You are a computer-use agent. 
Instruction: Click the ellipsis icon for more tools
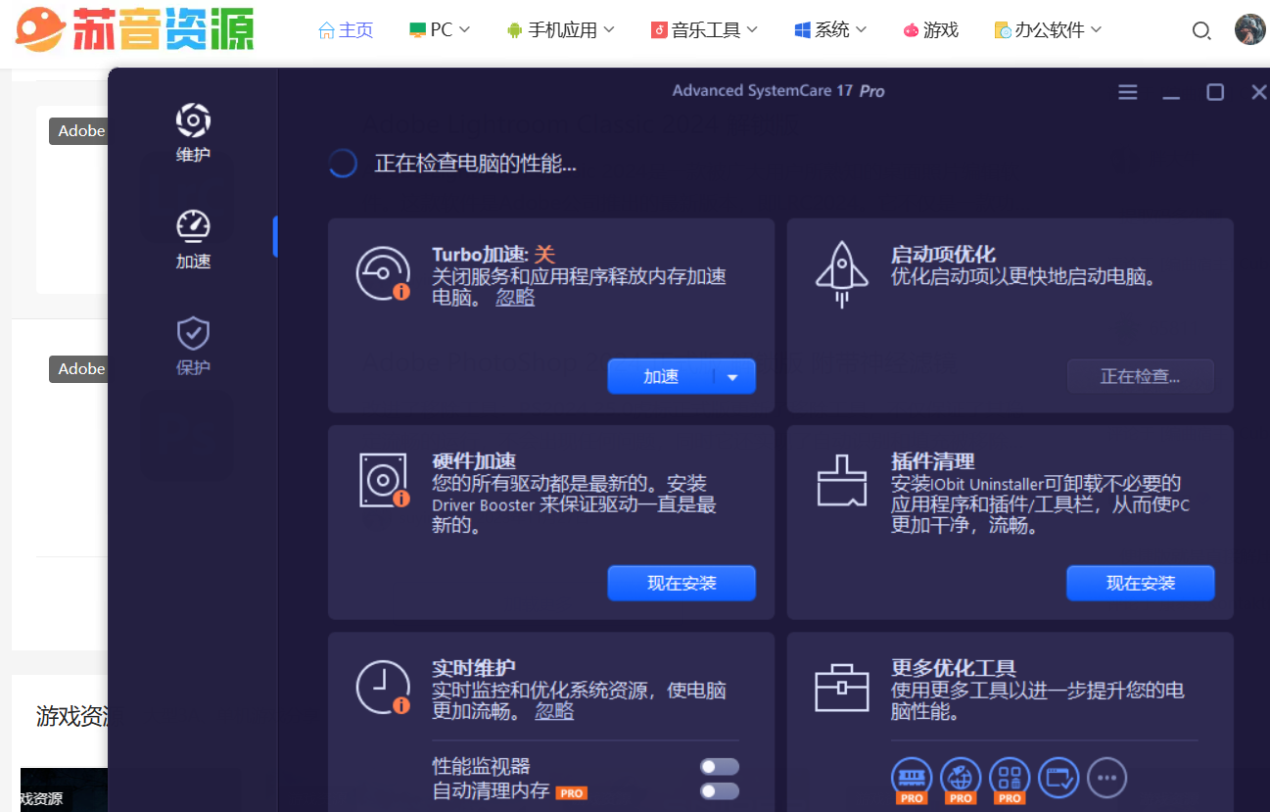(1106, 777)
